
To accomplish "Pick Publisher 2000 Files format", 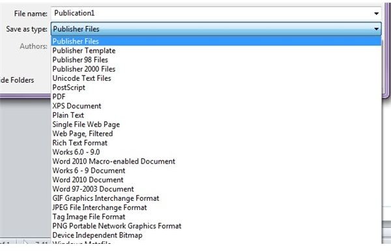I will [x=216, y=69].
